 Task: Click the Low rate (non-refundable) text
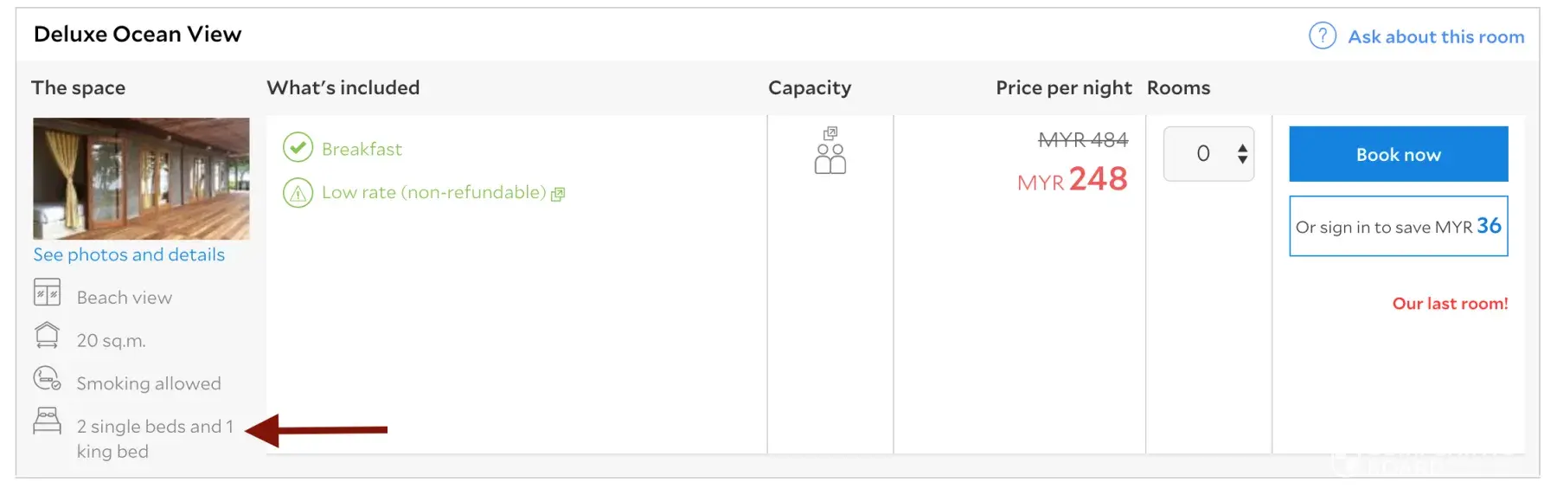(x=433, y=192)
